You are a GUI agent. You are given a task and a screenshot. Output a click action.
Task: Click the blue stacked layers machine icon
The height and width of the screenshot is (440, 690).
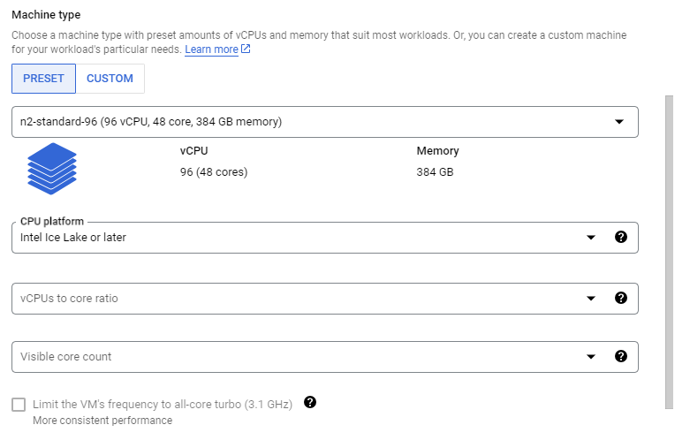(52, 168)
